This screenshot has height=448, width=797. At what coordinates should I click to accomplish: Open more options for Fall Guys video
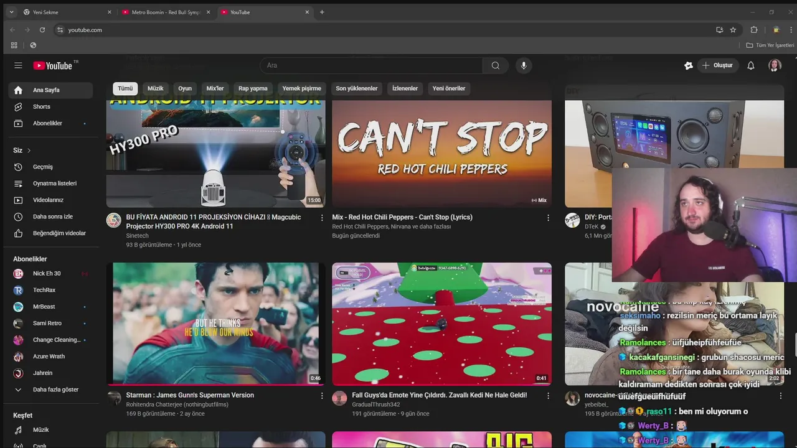click(x=548, y=396)
